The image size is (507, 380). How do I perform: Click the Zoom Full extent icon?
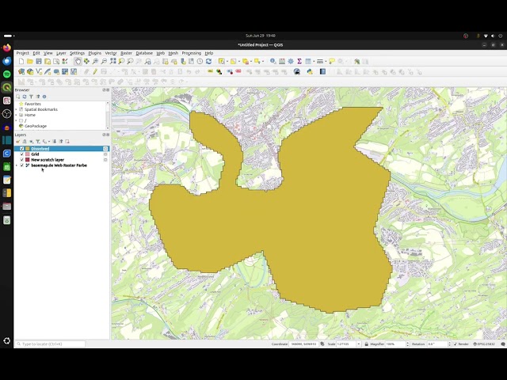[112, 62]
